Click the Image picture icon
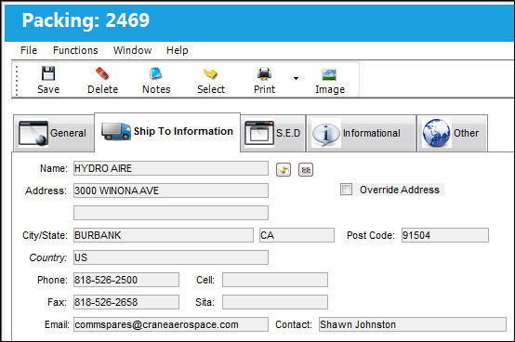This screenshot has height=342, width=515. click(329, 74)
